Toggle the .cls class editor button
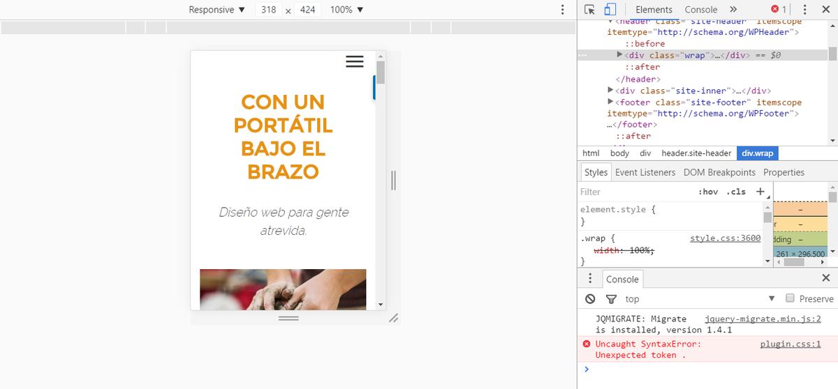The image size is (838, 389). pos(735,192)
